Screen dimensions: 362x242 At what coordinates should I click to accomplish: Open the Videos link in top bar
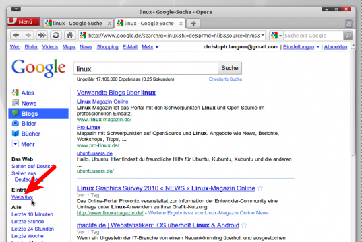(x=50, y=47)
